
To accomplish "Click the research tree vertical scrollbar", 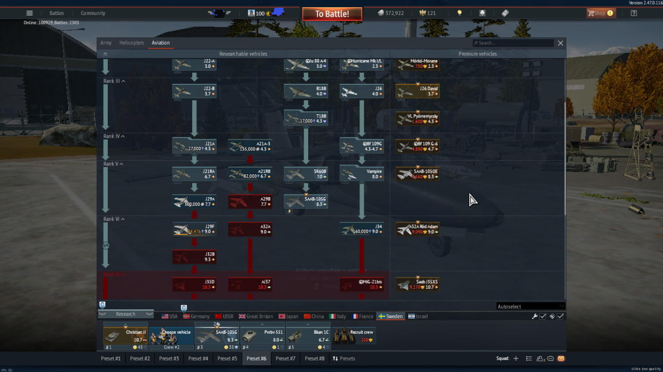I will [565, 155].
